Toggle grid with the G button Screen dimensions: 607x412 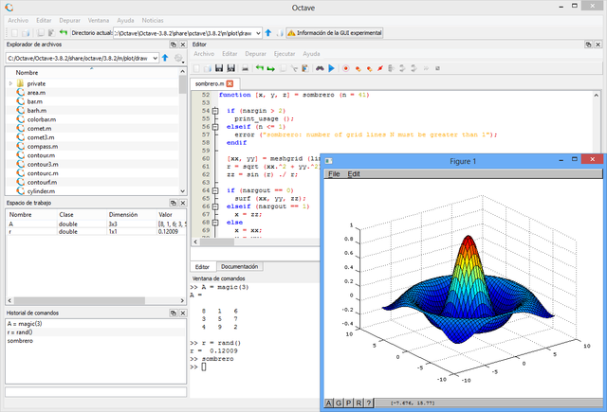tap(339, 403)
